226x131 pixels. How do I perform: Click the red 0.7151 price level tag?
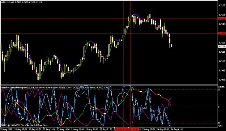(222, 18)
